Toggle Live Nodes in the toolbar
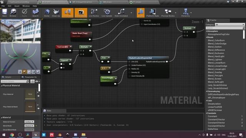The height and width of the screenshot is (138, 246). 94,13
